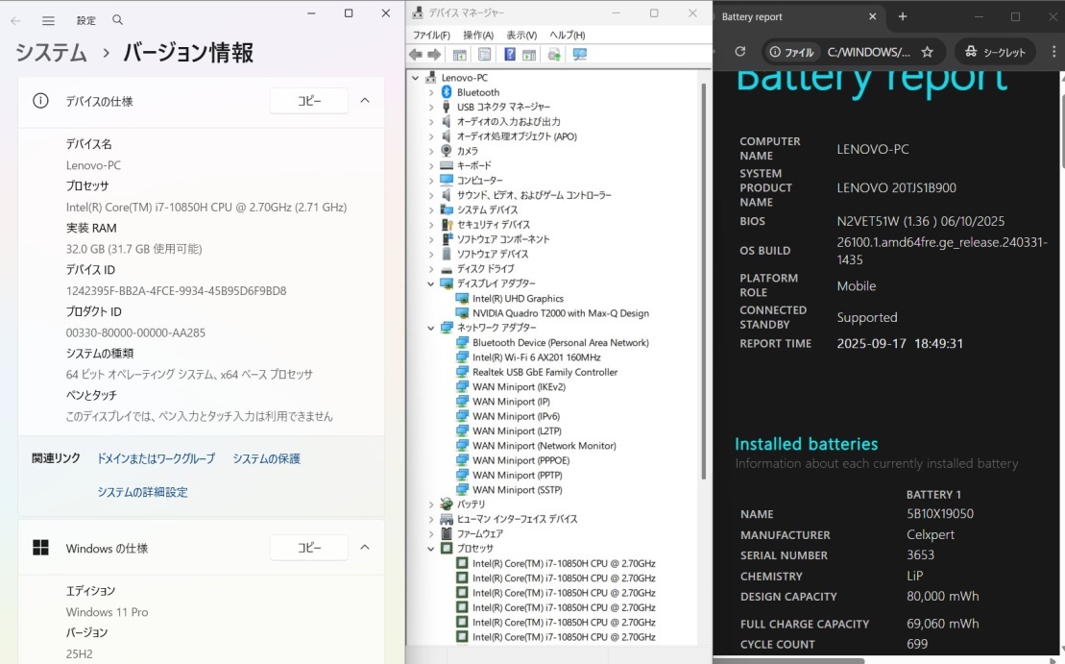The image size is (1065, 664).
Task: Open the Settings hamburger navigation menu
Action: [x=48, y=20]
